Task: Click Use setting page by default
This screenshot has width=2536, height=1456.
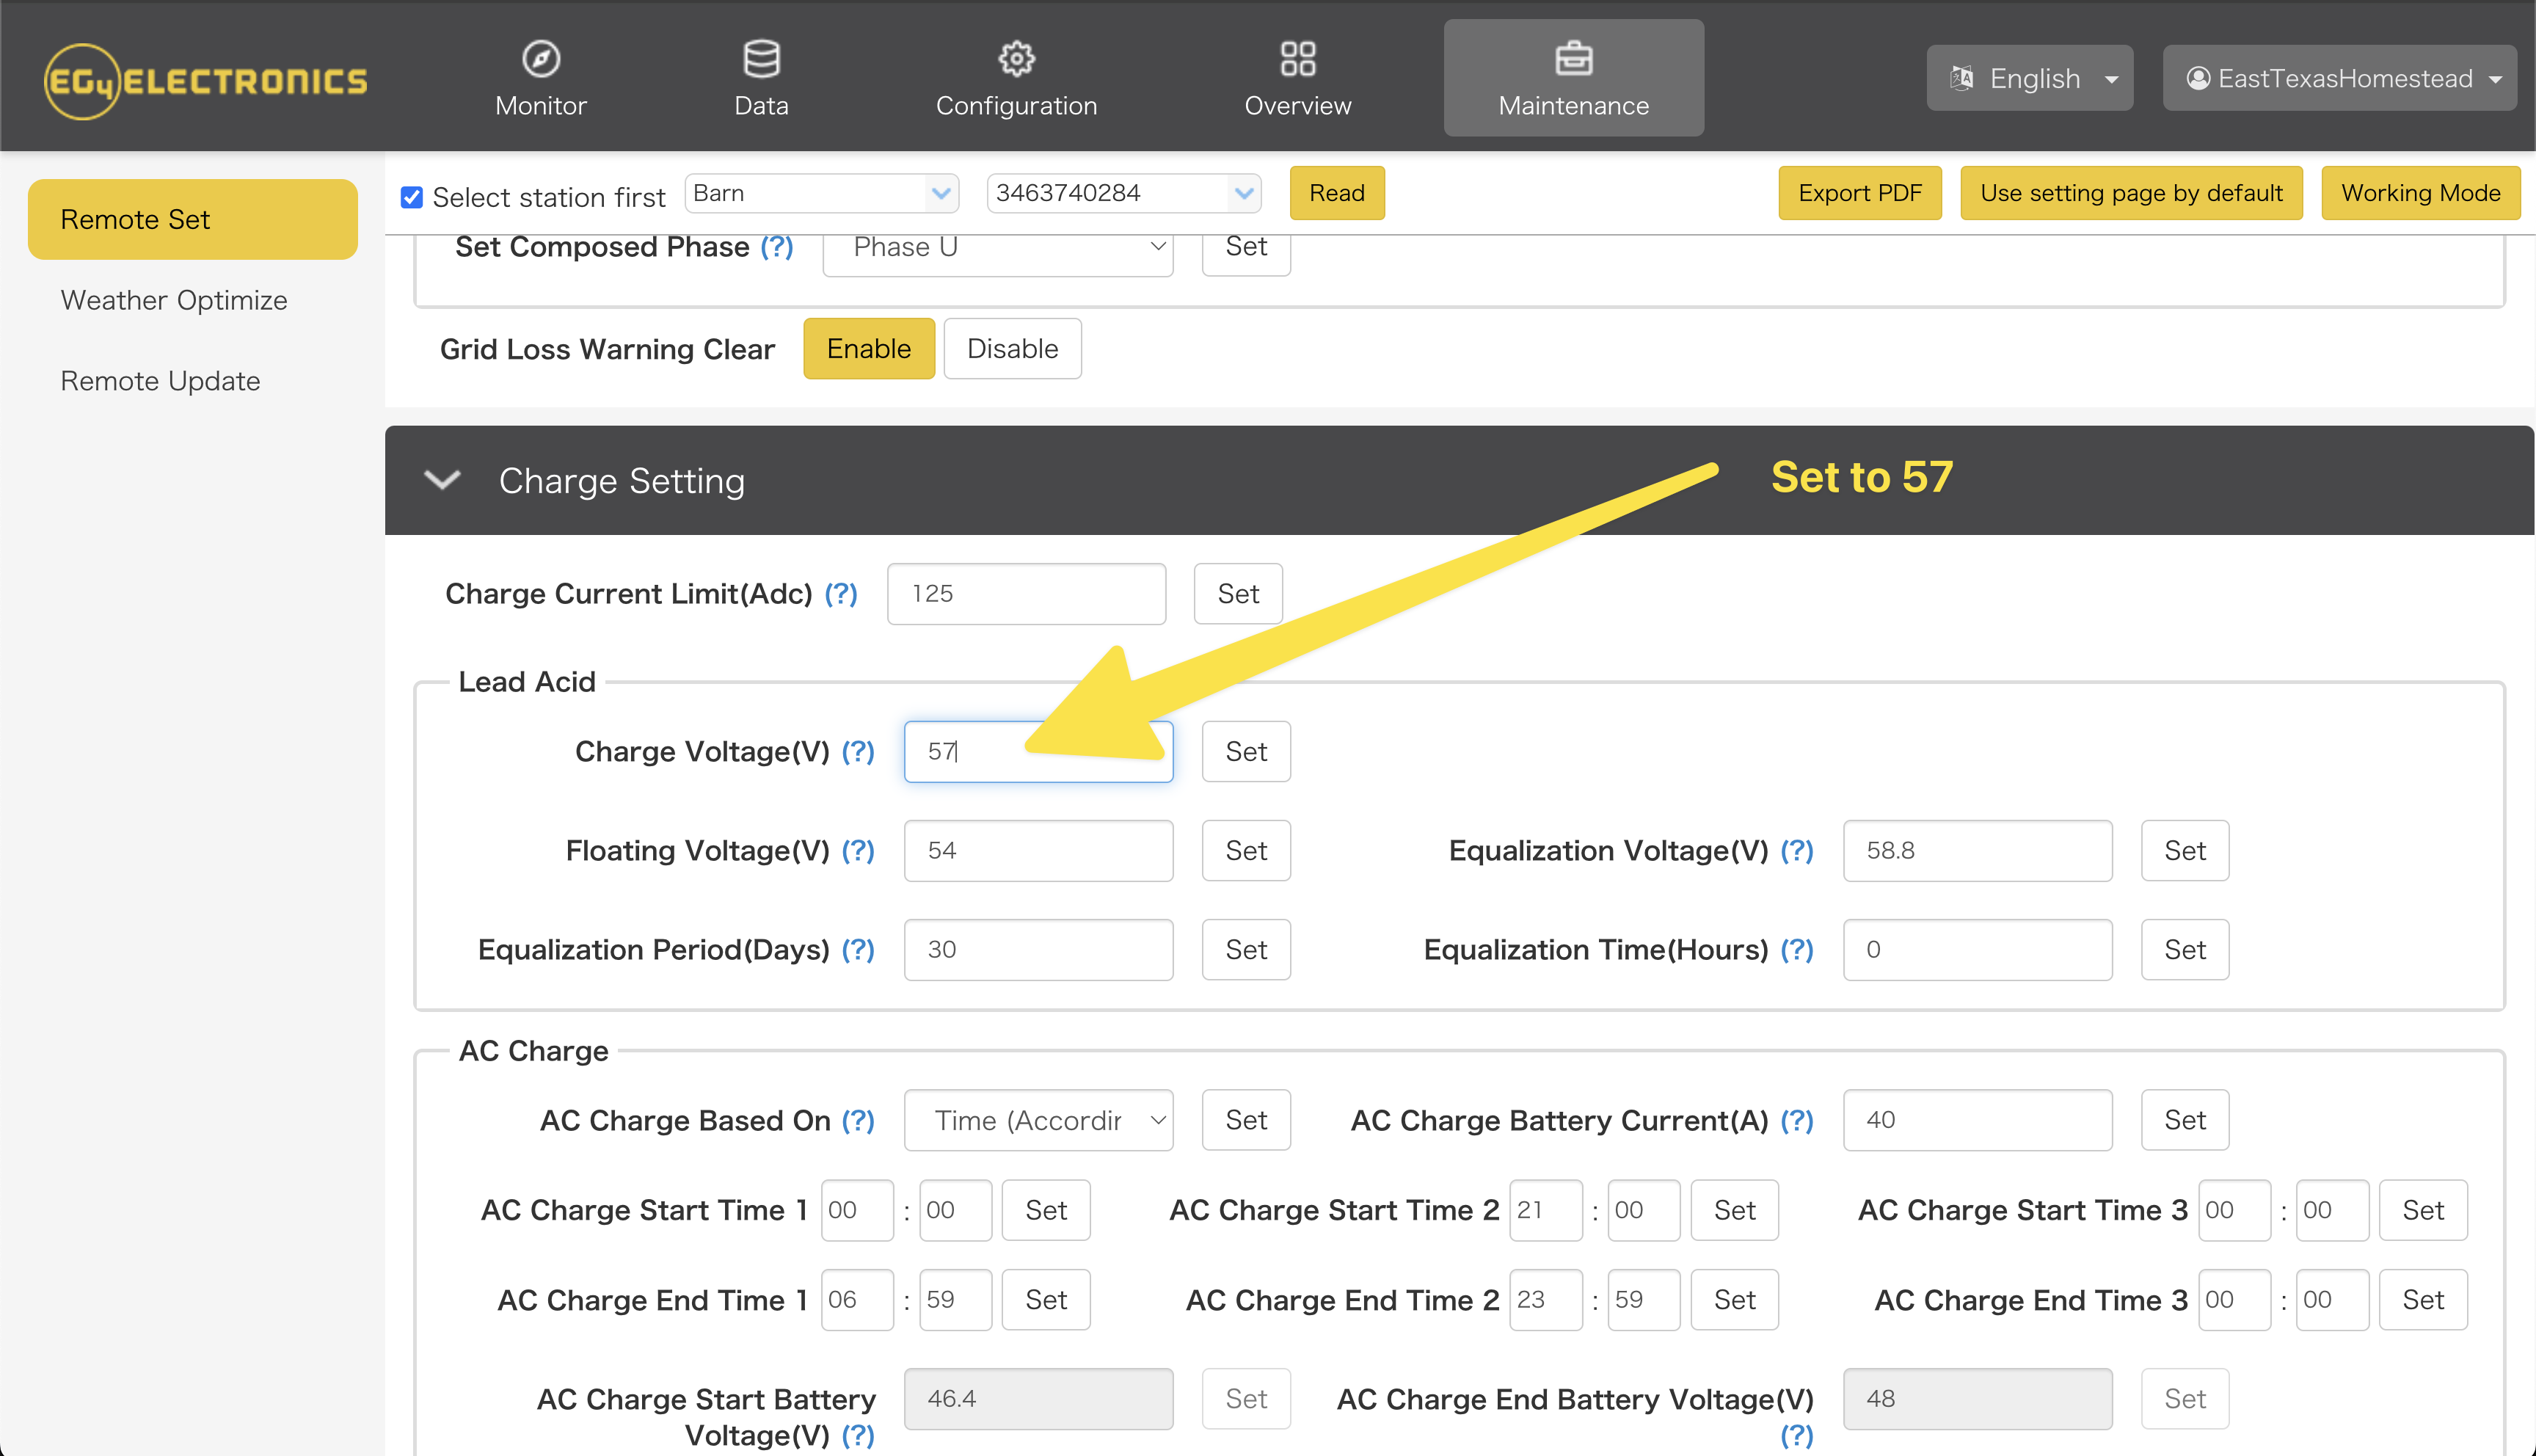Action: [2131, 193]
